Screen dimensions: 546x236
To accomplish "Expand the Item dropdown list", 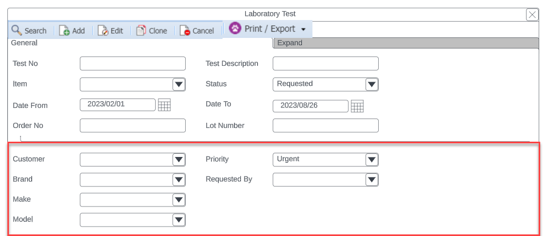I will [179, 84].
